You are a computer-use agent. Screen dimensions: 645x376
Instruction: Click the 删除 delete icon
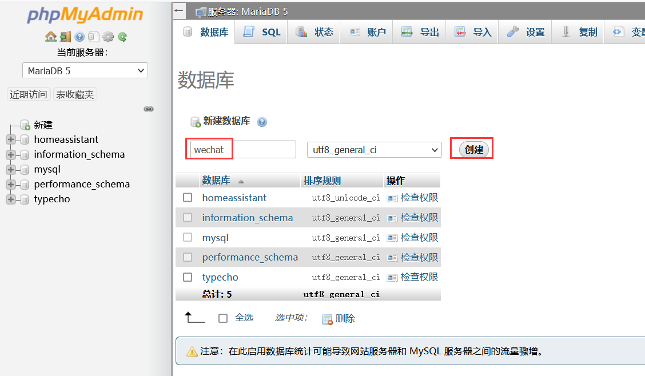[x=327, y=319]
